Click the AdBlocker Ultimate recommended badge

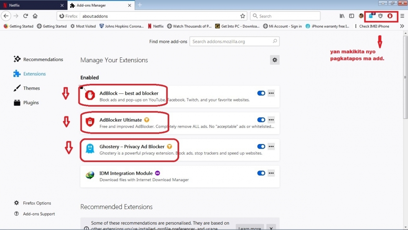click(x=147, y=120)
